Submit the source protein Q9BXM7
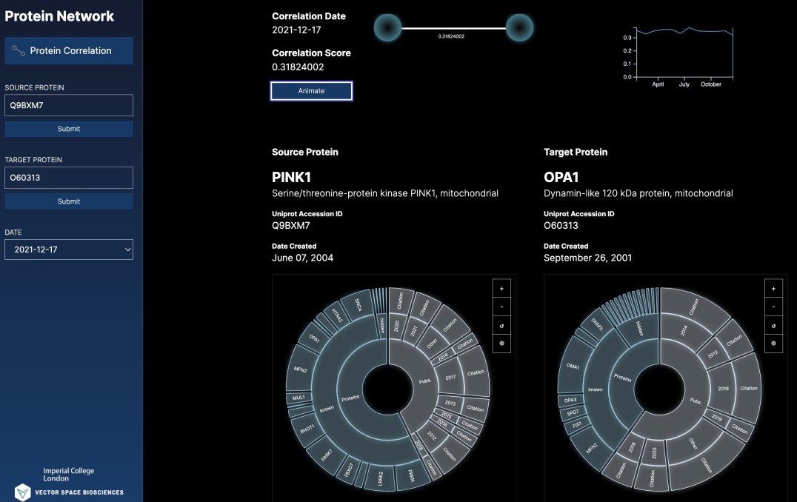The height and width of the screenshot is (502, 797). coord(69,129)
